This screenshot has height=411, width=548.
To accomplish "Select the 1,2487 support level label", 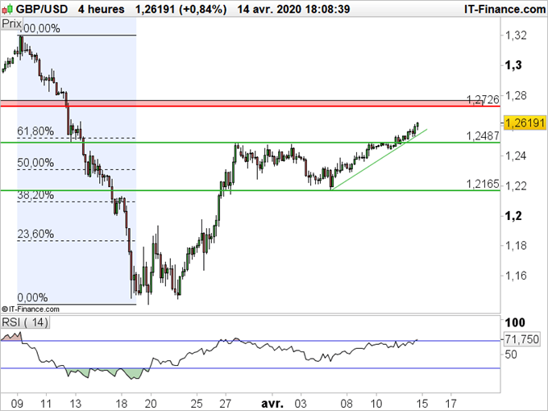I will pyautogui.click(x=483, y=135).
